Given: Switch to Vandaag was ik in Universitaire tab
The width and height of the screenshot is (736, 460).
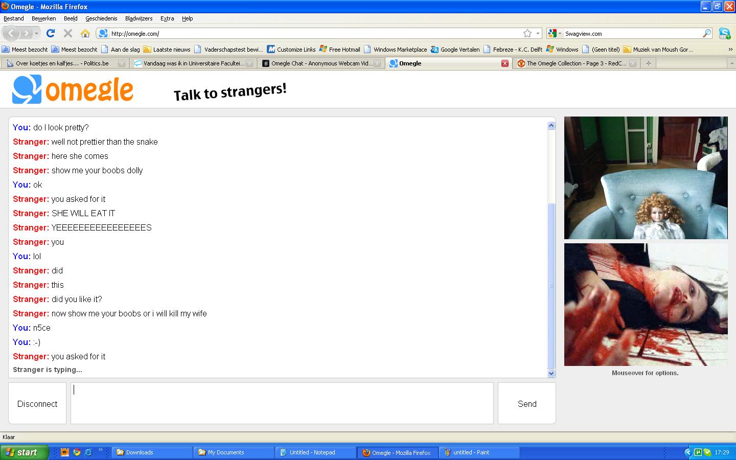Looking at the screenshot, I should [x=192, y=63].
